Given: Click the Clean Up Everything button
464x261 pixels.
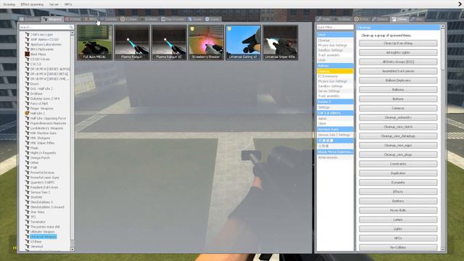Looking at the screenshot, I should [398, 43].
